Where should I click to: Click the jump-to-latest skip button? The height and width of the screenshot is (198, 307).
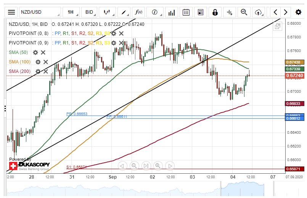pyautogui.click(x=146, y=165)
